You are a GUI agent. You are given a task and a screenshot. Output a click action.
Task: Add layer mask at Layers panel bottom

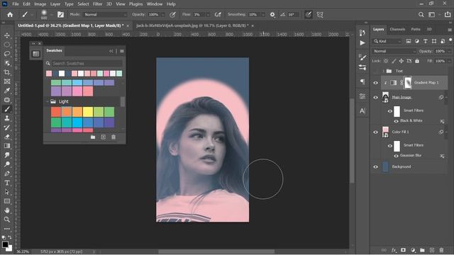(x=403, y=250)
